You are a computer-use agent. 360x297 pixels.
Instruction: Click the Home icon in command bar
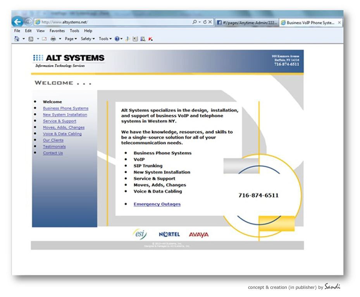(17, 39)
